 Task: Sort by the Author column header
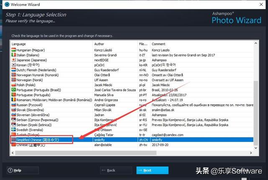point(115,44)
